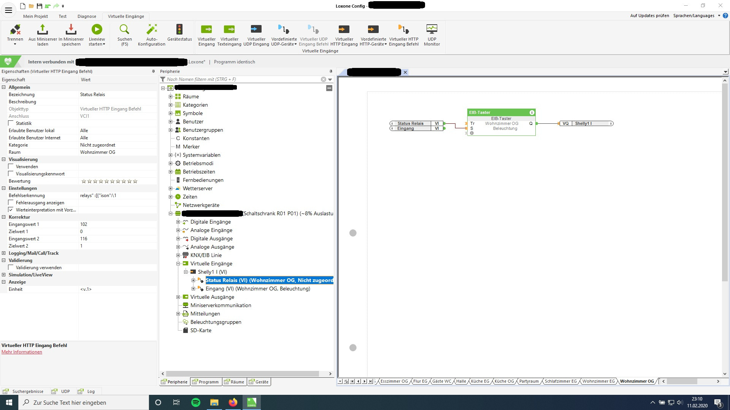Collapse the Virtuelle Eingänge node
The width and height of the screenshot is (730, 410).
click(178, 263)
